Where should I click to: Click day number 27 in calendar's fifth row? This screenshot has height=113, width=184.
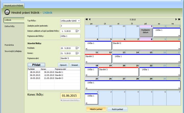pos(124,79)
